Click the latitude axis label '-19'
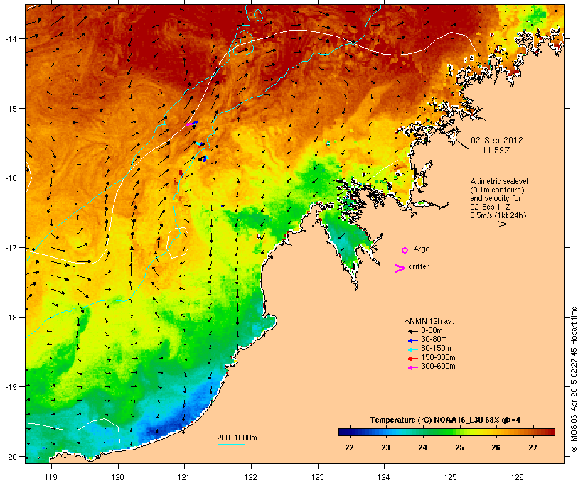Image resolution: width=583 pixels, height=483 pixels. [10, 387]
